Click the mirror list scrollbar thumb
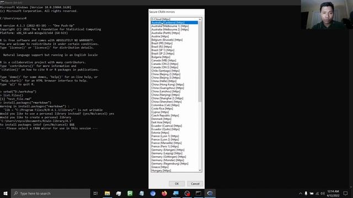Viewport: 353px width, 198px height. (200, 62)
